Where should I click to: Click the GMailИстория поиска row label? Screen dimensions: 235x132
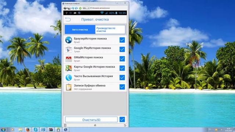click(88, 57)
